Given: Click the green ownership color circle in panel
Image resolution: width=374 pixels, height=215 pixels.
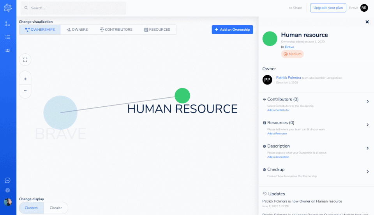Looking at the screenshot, I should point(270,39).
